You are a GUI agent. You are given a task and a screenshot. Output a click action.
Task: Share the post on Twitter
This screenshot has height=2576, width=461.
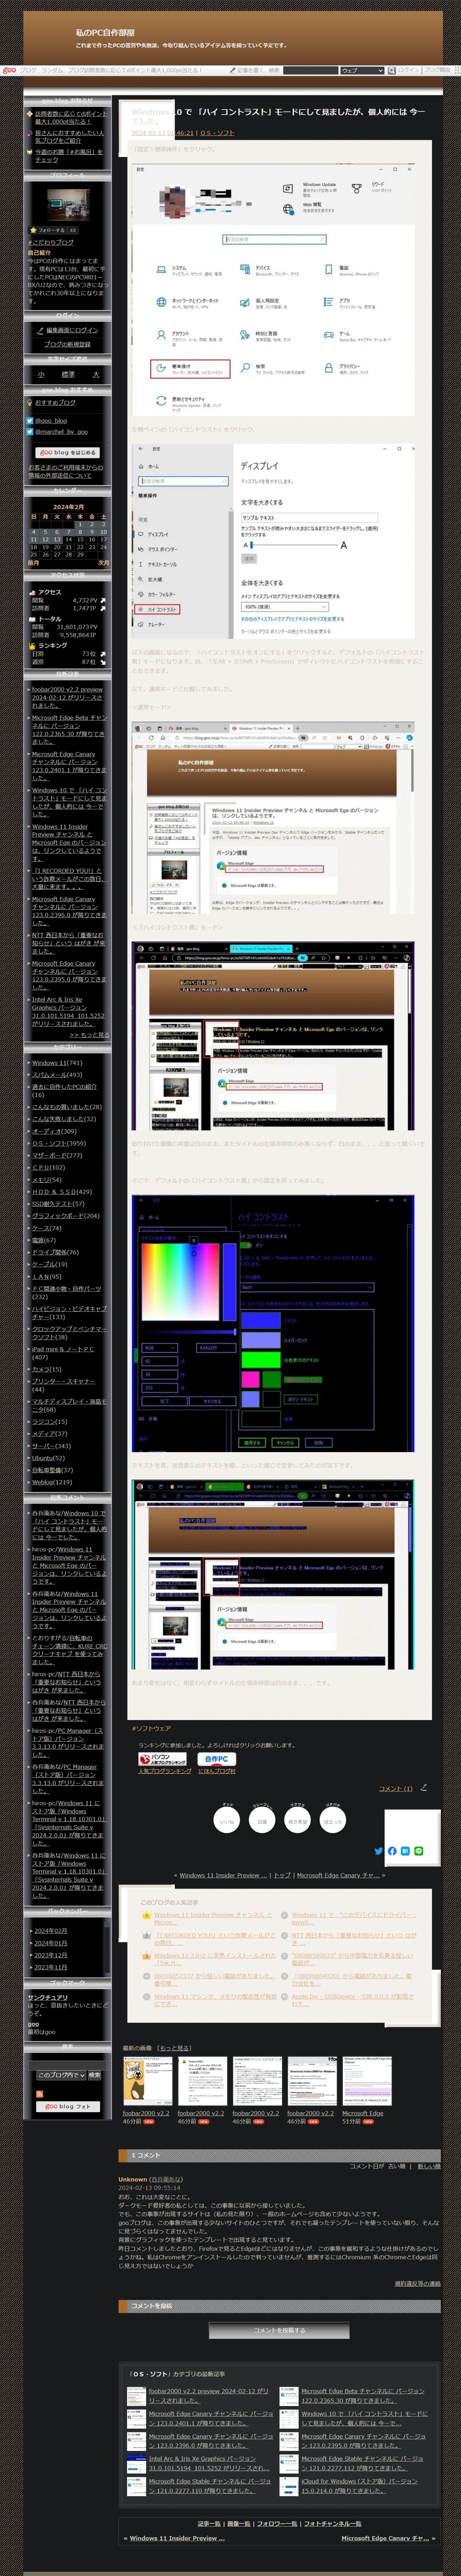pyautogui.click(x=378, y=1851)
